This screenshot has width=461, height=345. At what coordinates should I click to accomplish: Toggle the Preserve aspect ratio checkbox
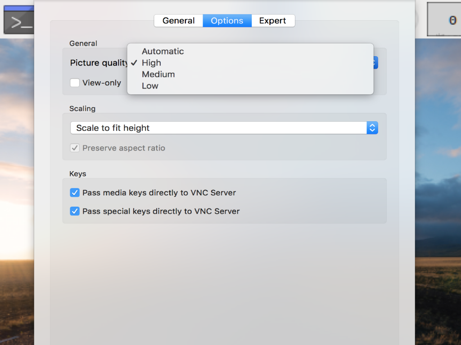(75, 148)
